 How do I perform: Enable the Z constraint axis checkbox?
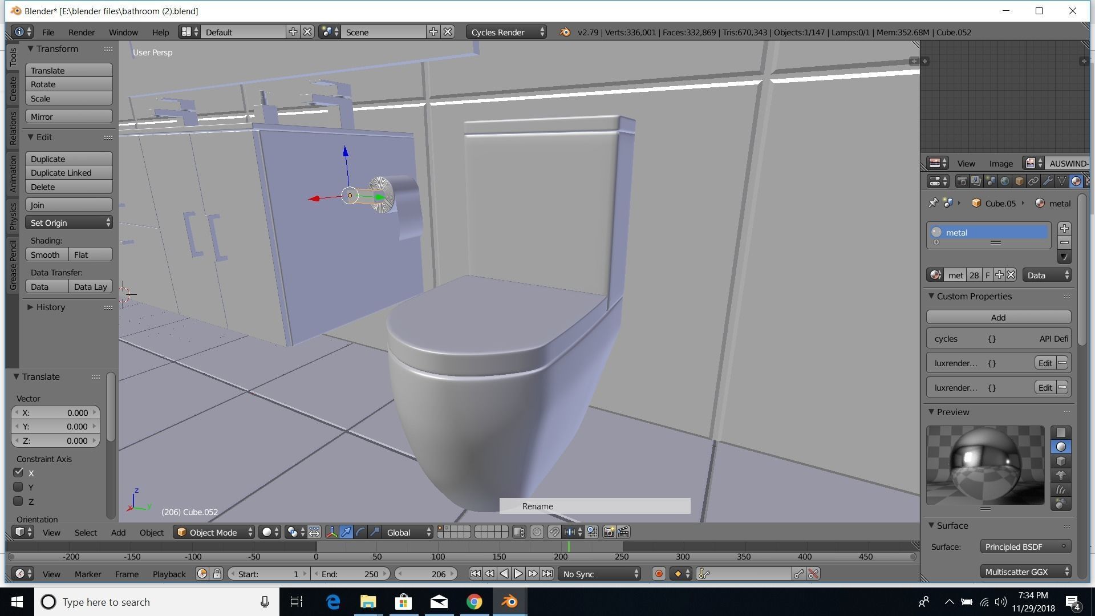pos(18,501)
